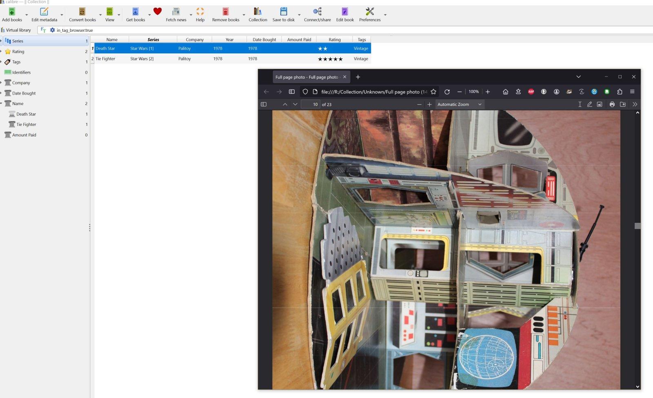Zoom in with browser toolbar plus
The width and height of the screenshot is (653, 398).
pos(488,92)
